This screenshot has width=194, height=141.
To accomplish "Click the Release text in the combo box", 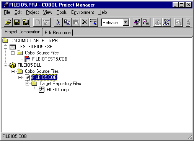I will click(x=110, y=23).
